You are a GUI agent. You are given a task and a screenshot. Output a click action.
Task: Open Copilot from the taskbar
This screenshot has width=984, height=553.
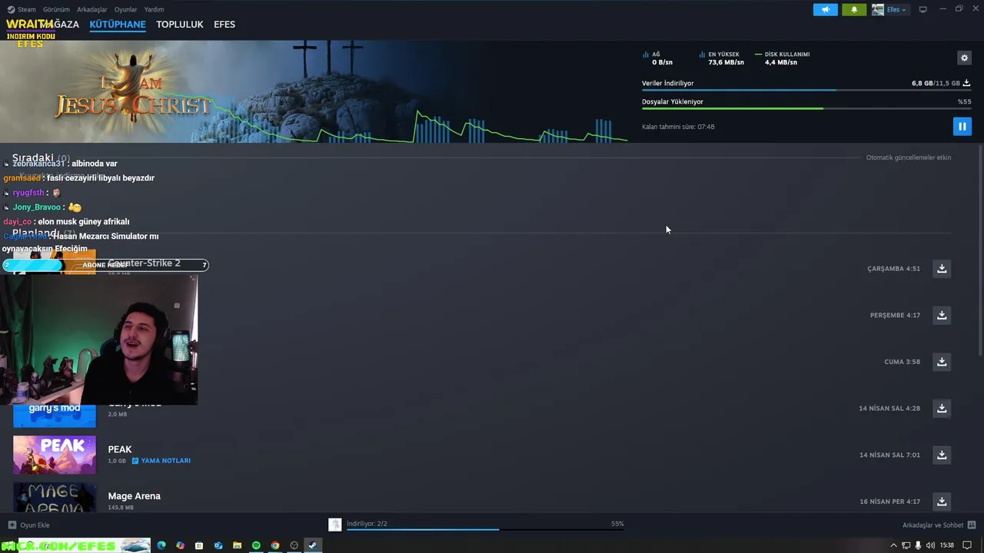pyautogui.click(x=180, y=545)
